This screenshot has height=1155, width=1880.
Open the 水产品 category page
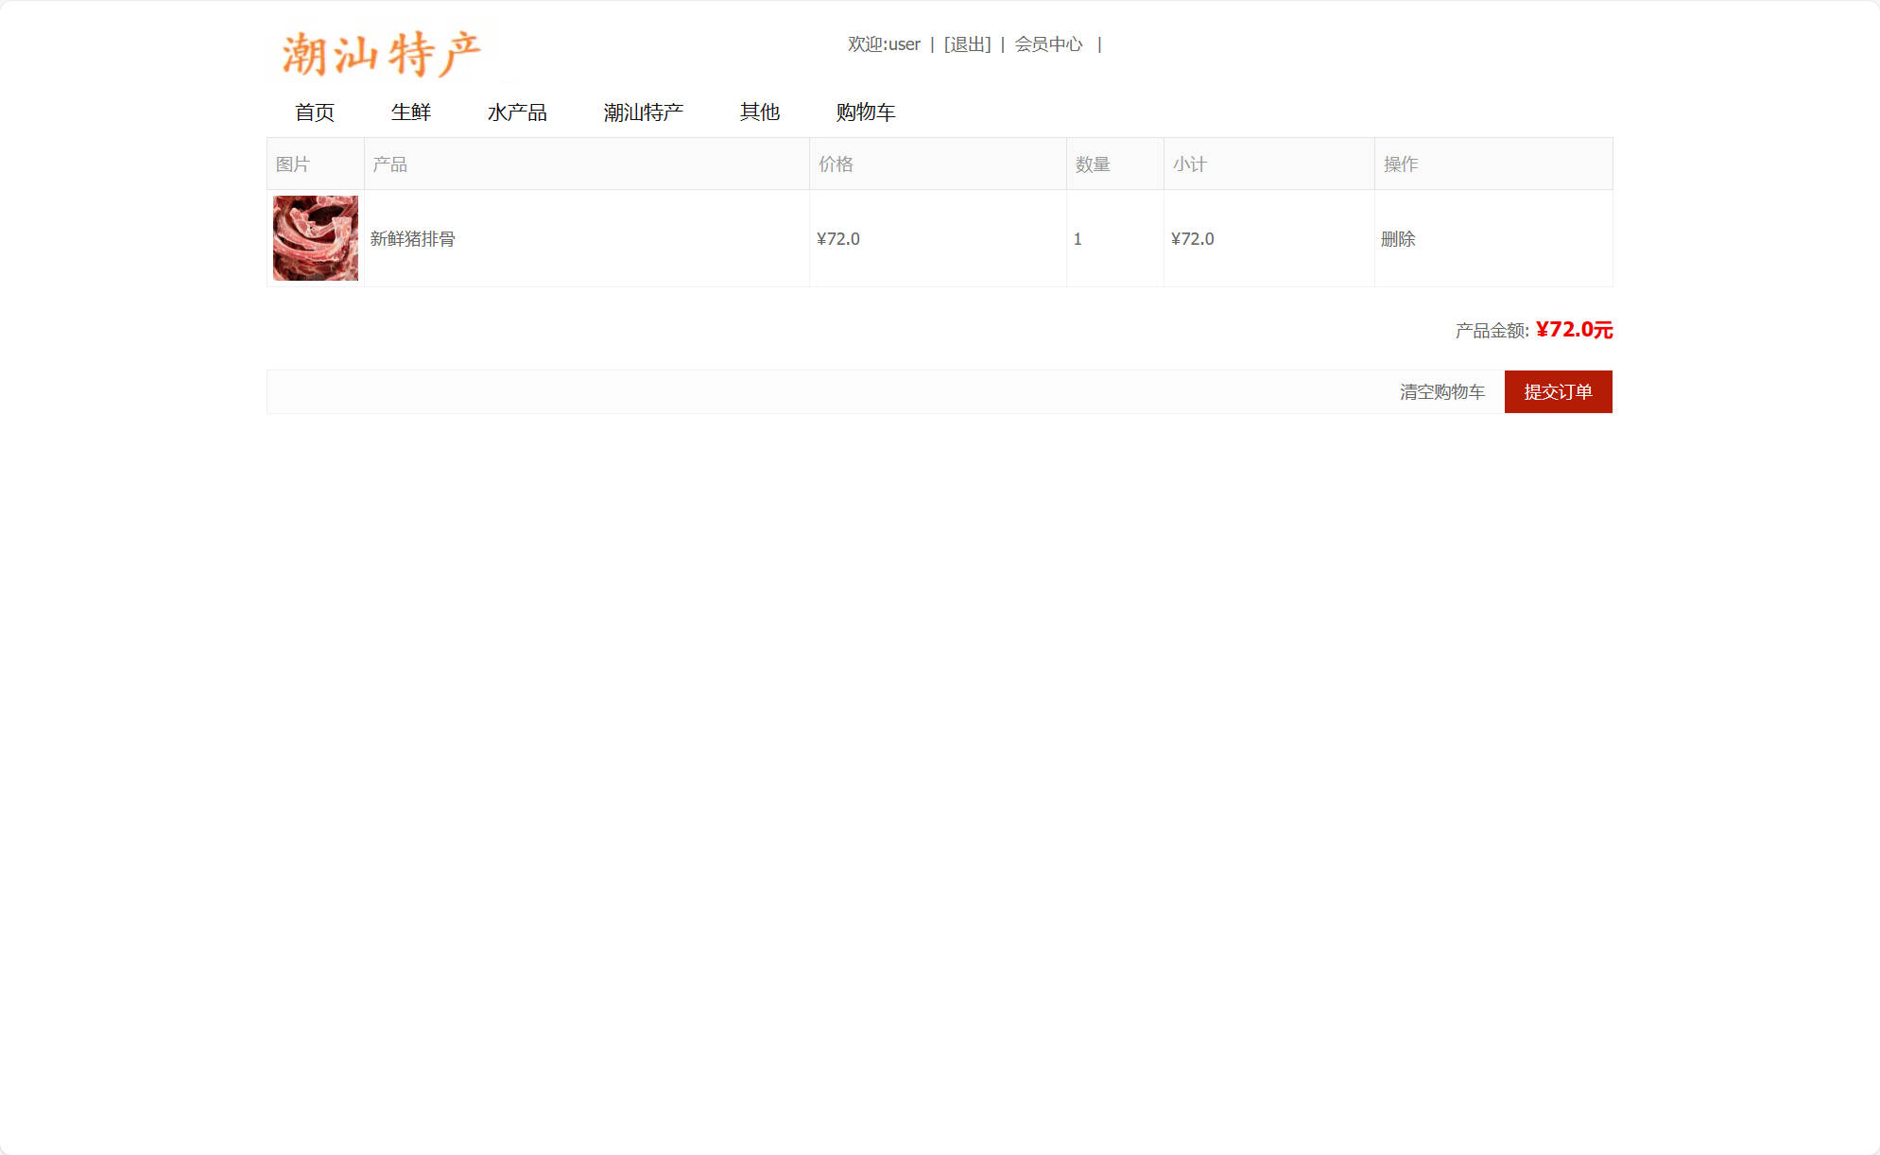click(x=517, y=112)
